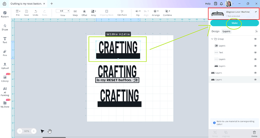The width and height of the screenshot is (260, 138).
Task: Open My Zone folder
Action: 5,105
